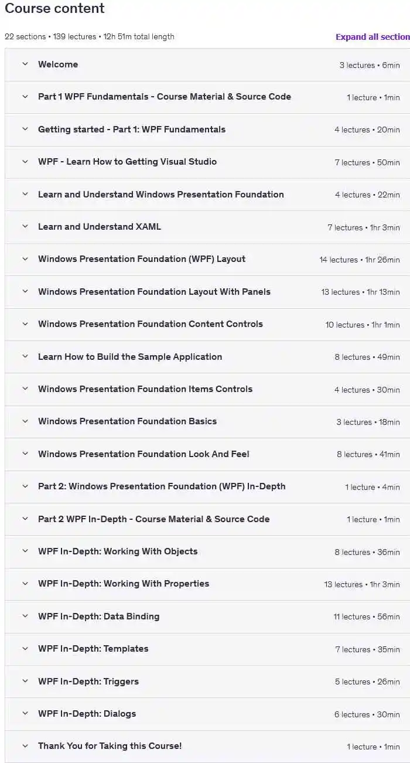Open Windows Presentation Foundation (WPF) Layout section
The image size is (410, 763).
[142, 259]
